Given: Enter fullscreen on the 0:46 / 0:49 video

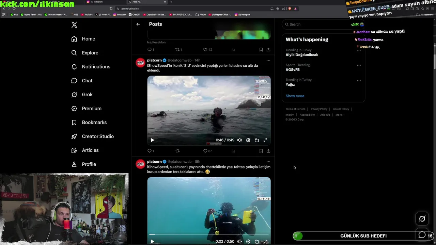Looking at the screenshot, I should pyautogui.click(x=265, y=140).
